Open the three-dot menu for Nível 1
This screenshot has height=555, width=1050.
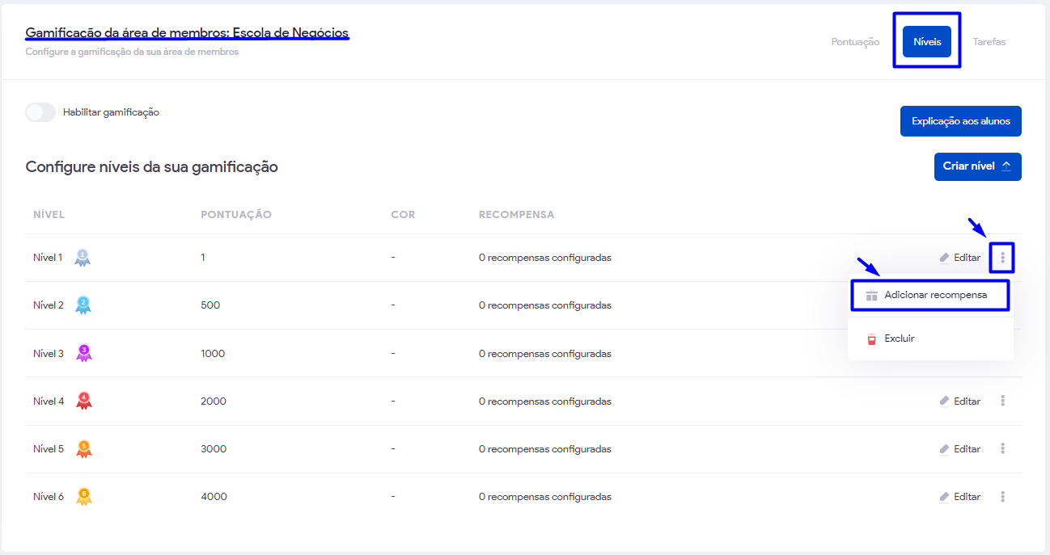pyautogui.click(x=1002, y=258)
